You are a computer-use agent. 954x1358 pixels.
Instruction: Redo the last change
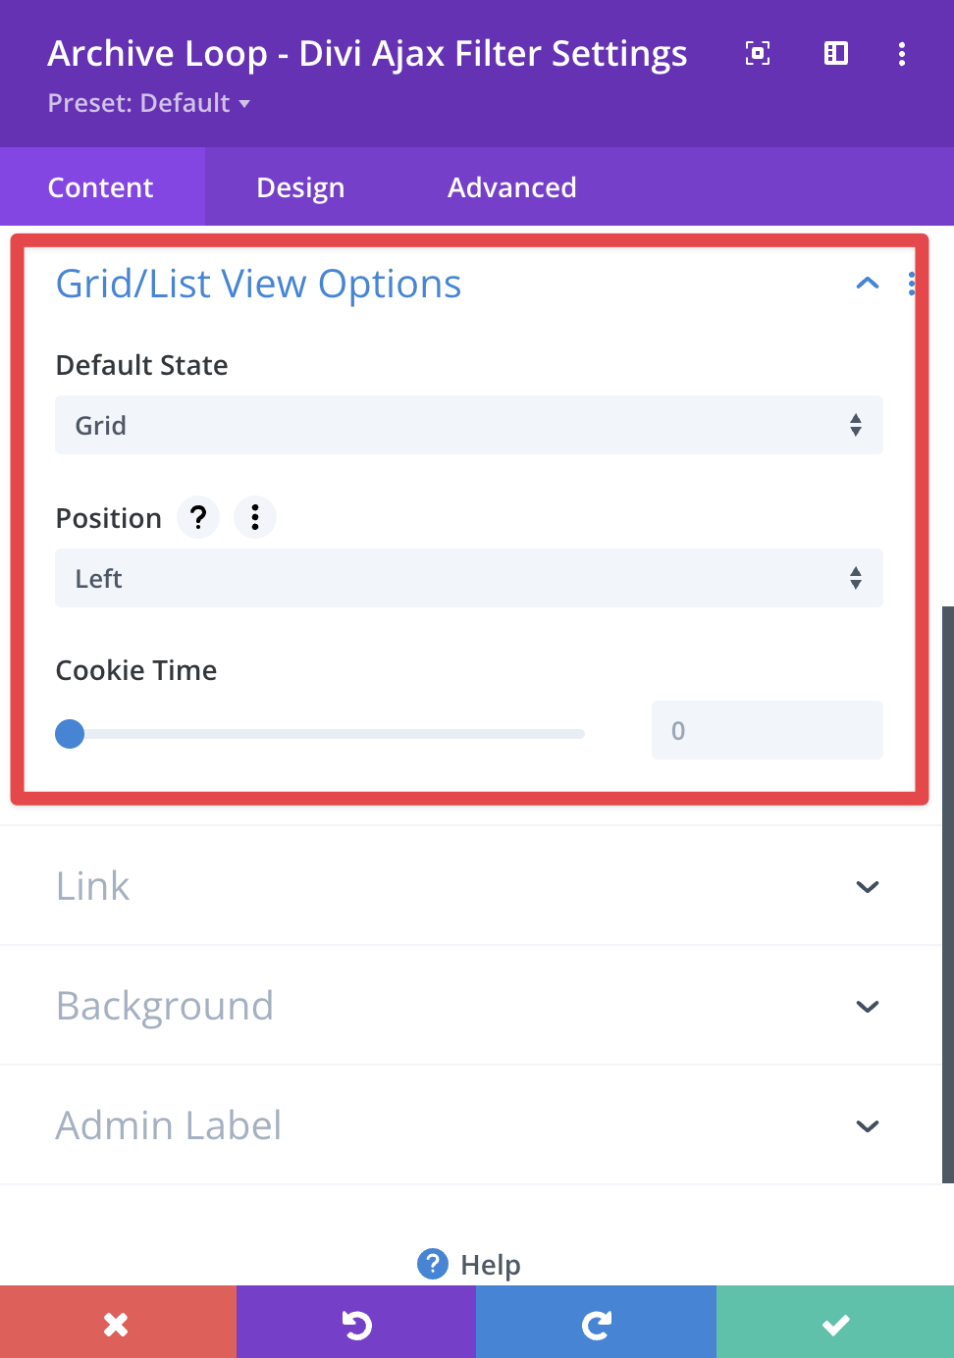point(596,1325)
